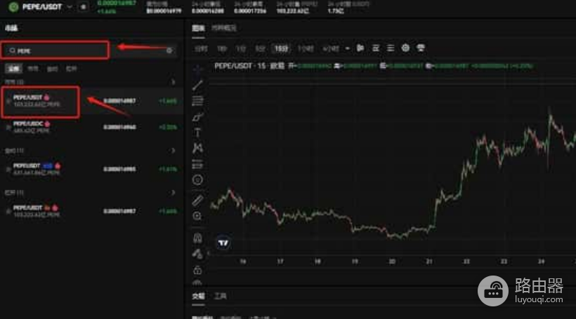Screen dimensions: 576x319
Task: Select the trend line drawing tool
Action: click(x=197, y=85)
